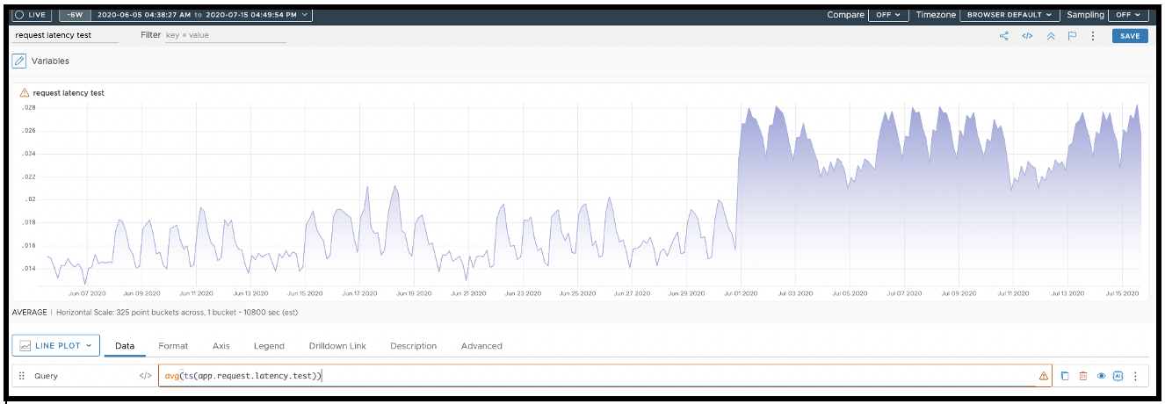Click the Query row drag handle
Image resolution: width=1165 pixels, height=404 pixels.
22,376
